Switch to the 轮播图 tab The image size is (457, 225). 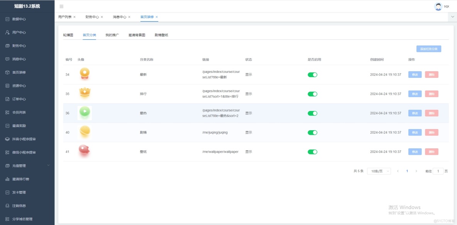pyautogui.click(x=68, y=34)
